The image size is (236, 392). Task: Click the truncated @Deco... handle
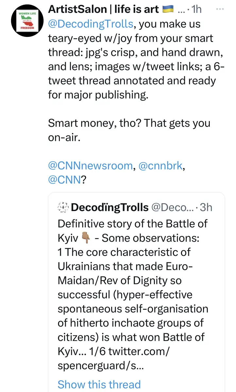(172, 207)
